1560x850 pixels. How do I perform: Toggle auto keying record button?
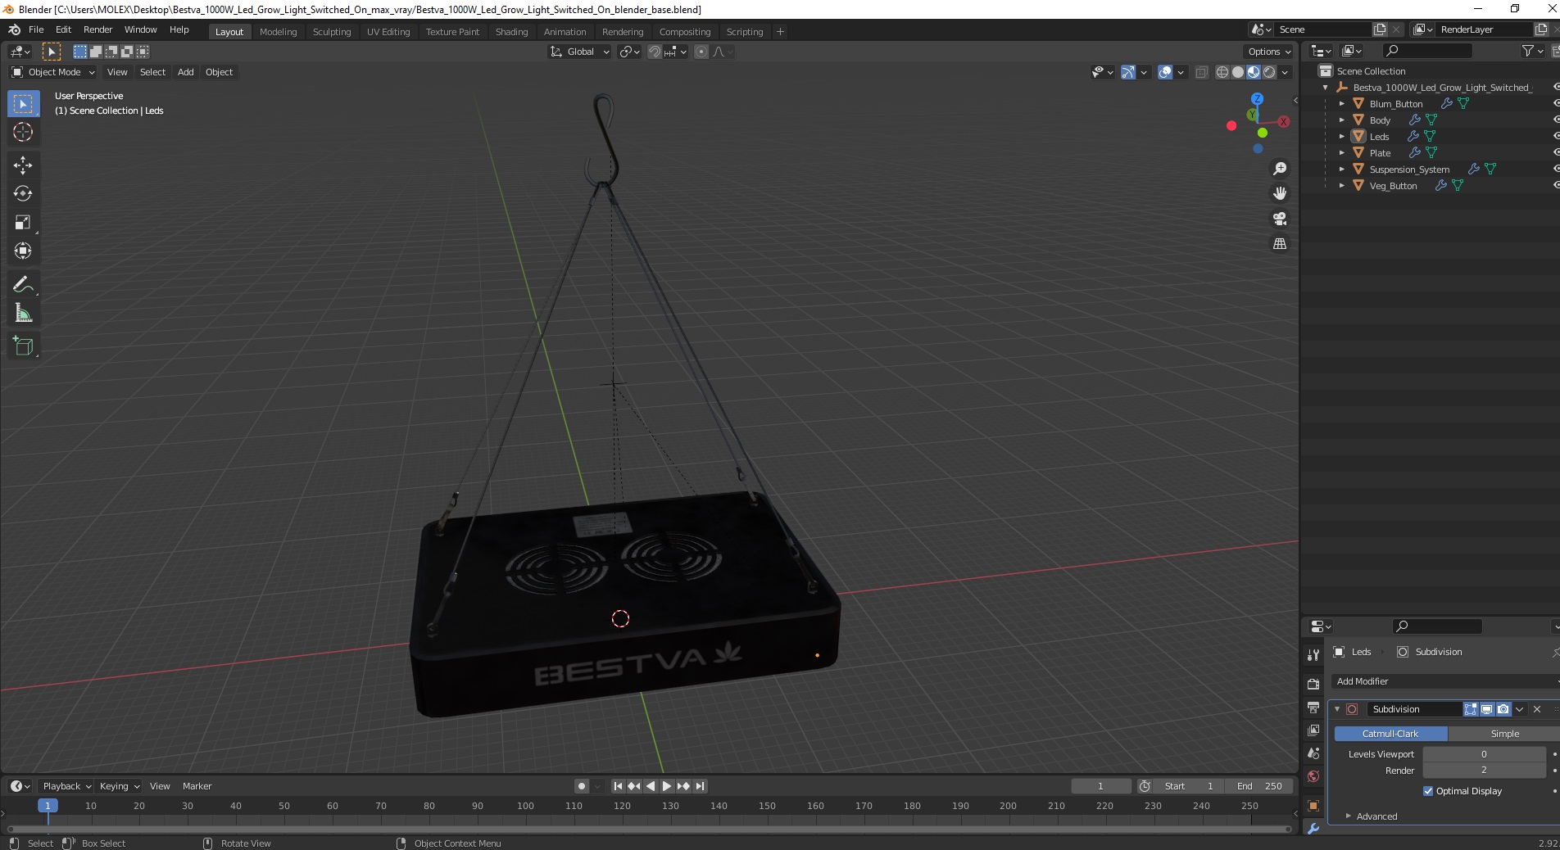tap(582, 786)
